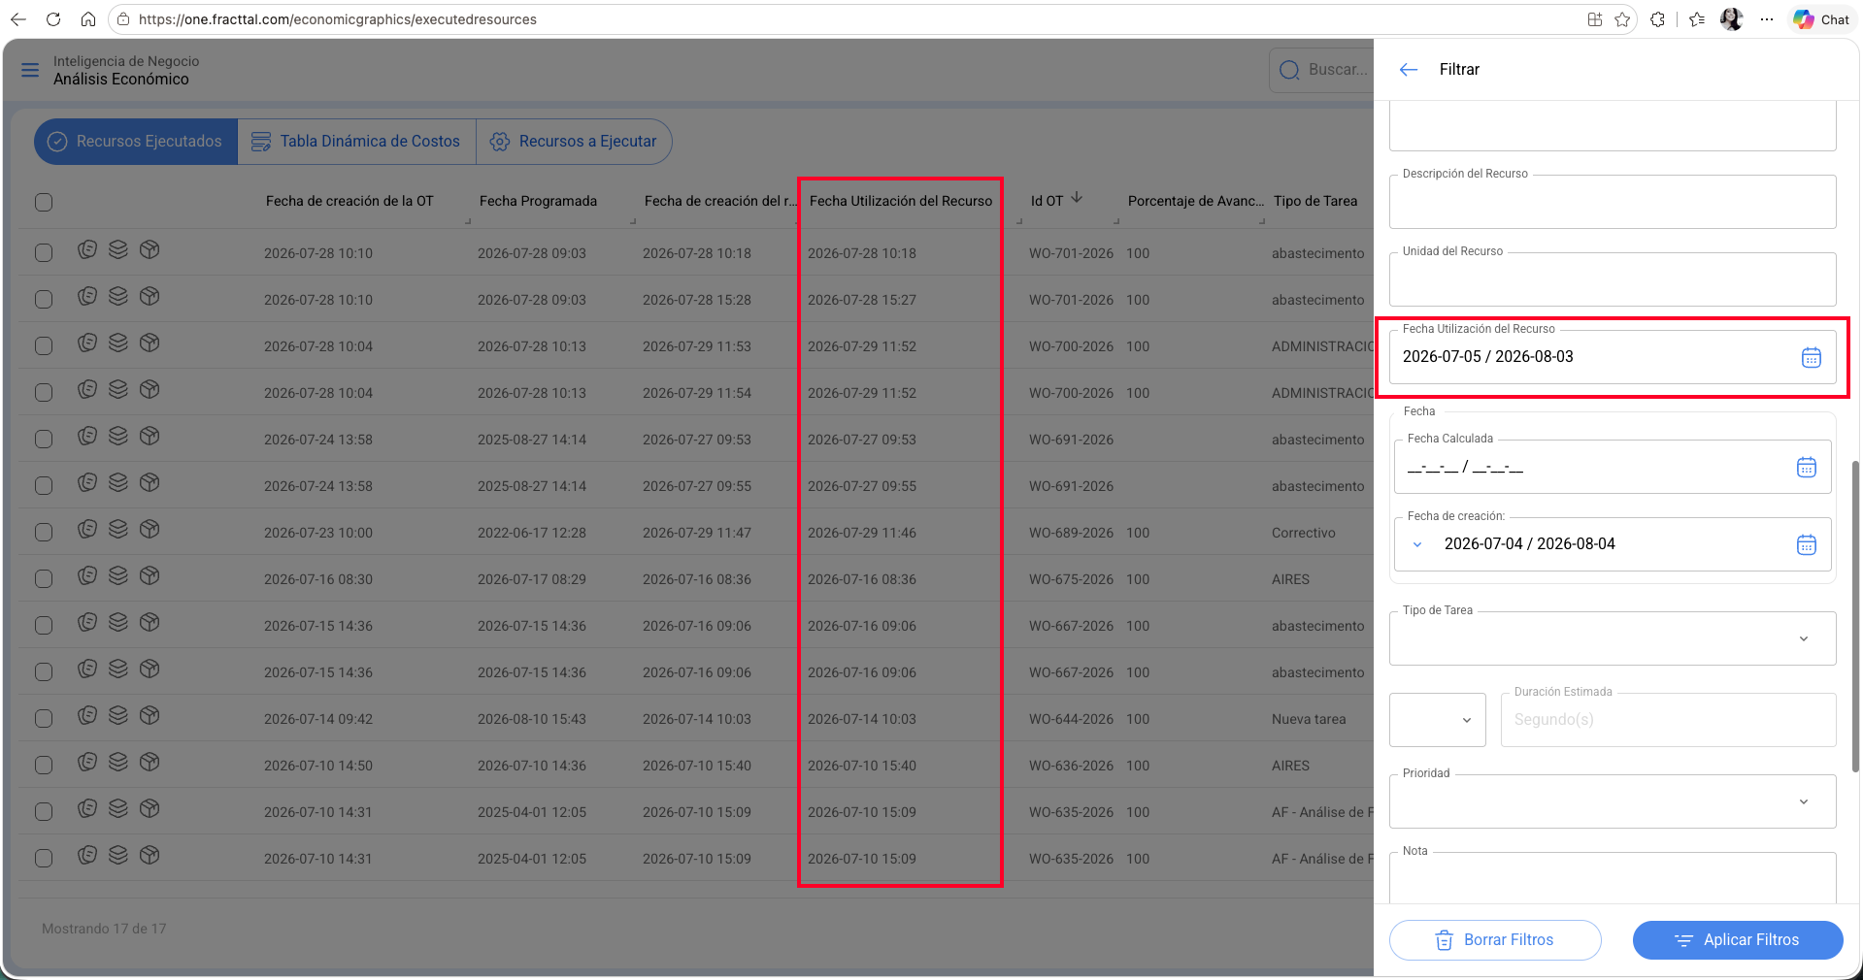
Task: Click into Descripción del Recurso field
Action: click(1613, 202)
